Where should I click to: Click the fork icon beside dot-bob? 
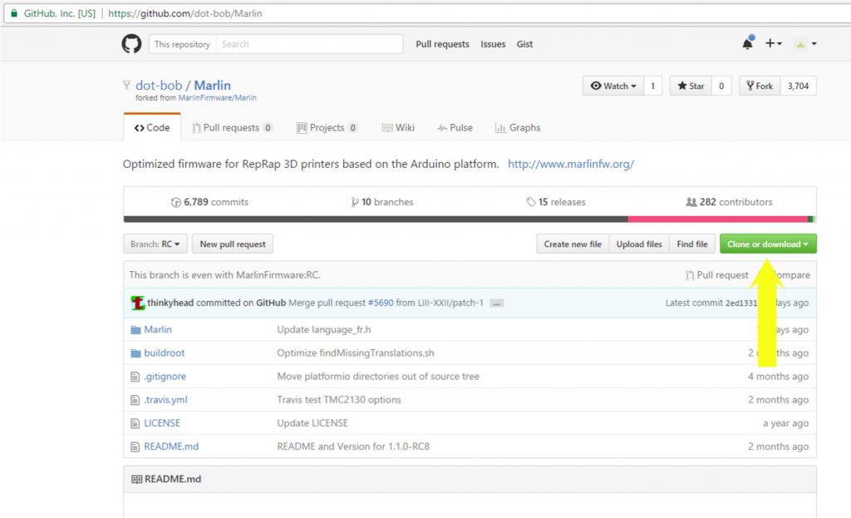(x=126, y=85)
